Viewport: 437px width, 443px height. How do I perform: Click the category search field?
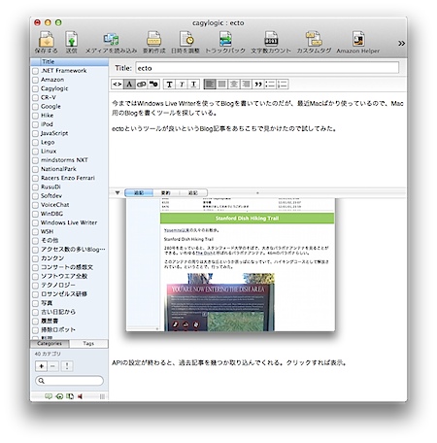(x=69, y=381)
